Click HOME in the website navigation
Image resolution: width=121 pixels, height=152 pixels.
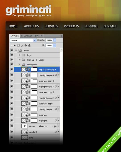tap(13, 26)
